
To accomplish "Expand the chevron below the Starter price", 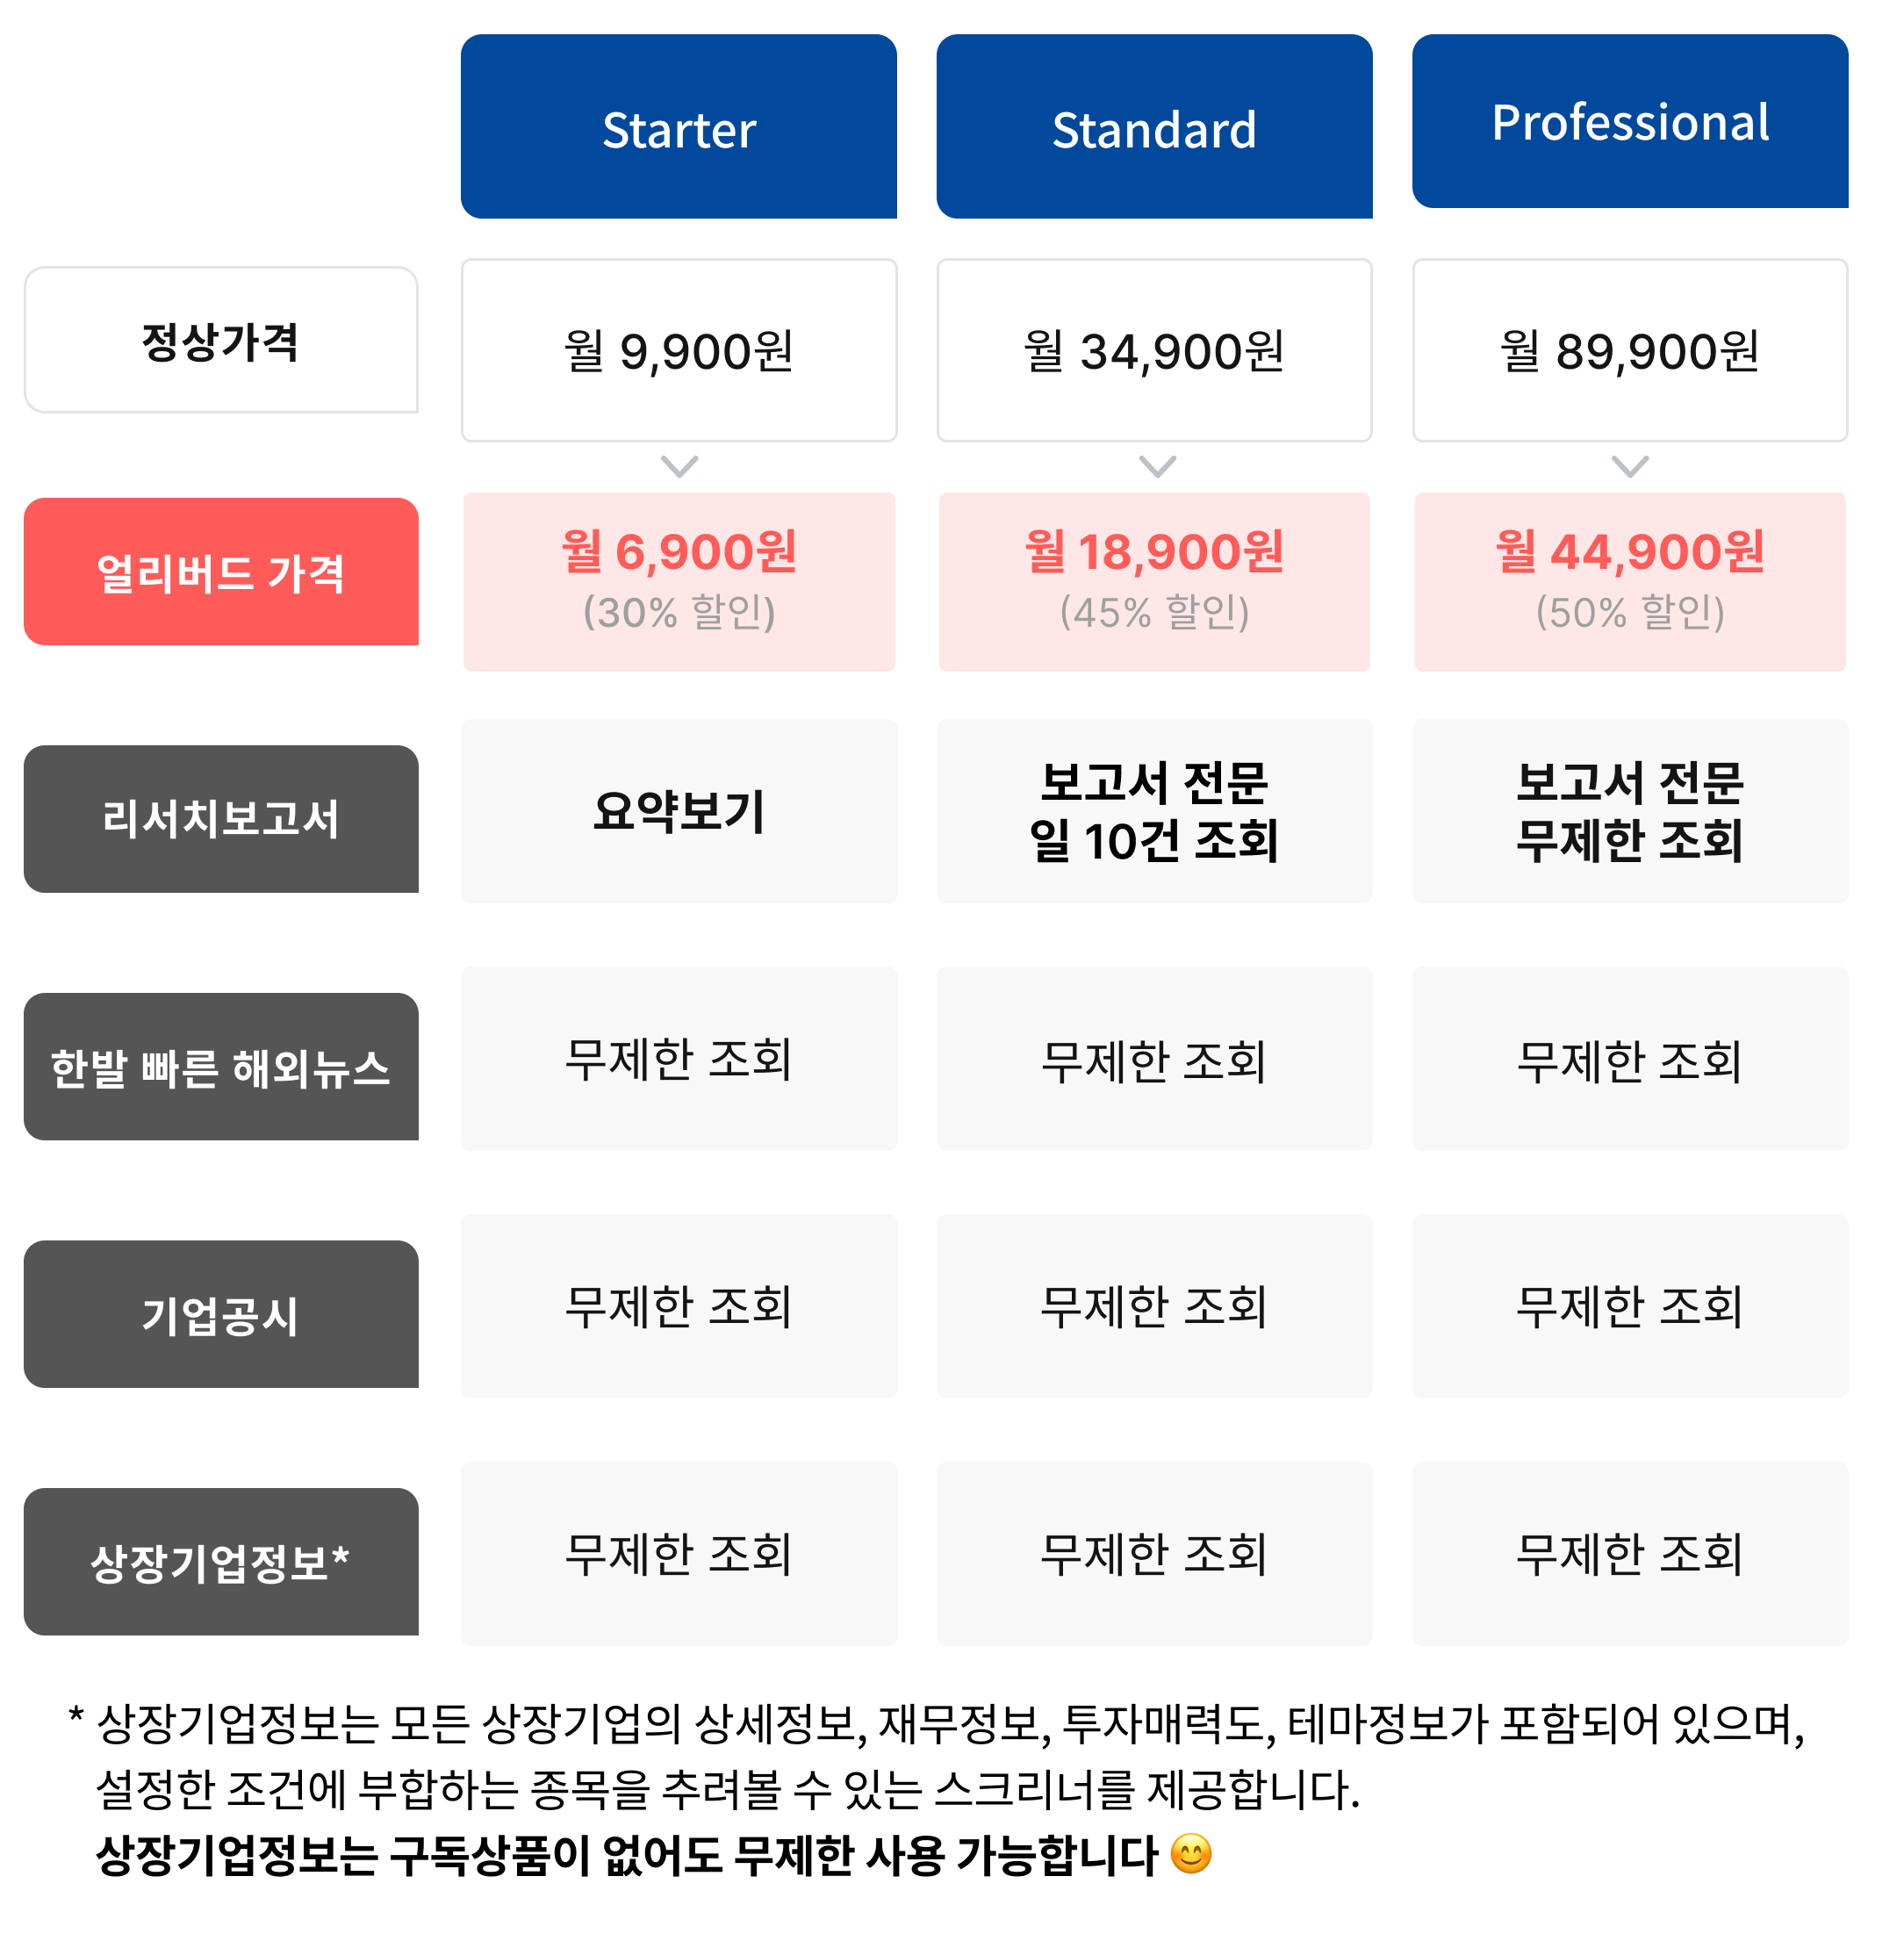I will [679, 467].
